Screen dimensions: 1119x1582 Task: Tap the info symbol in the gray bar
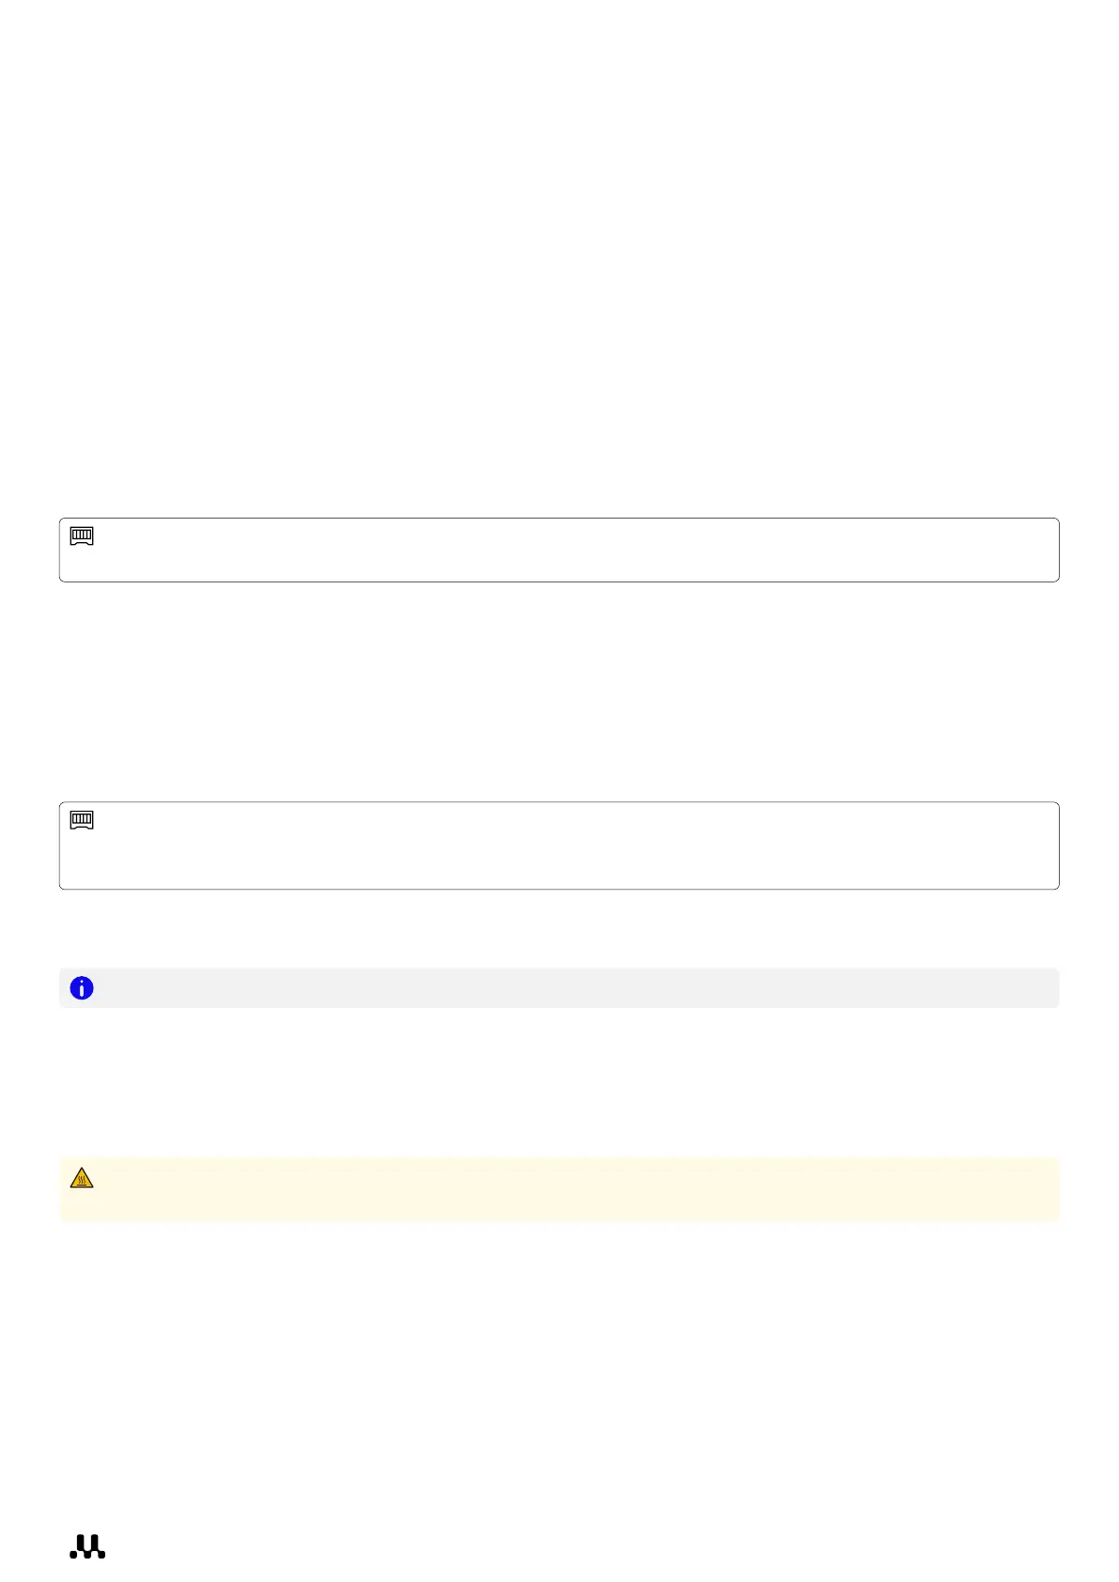82,988
